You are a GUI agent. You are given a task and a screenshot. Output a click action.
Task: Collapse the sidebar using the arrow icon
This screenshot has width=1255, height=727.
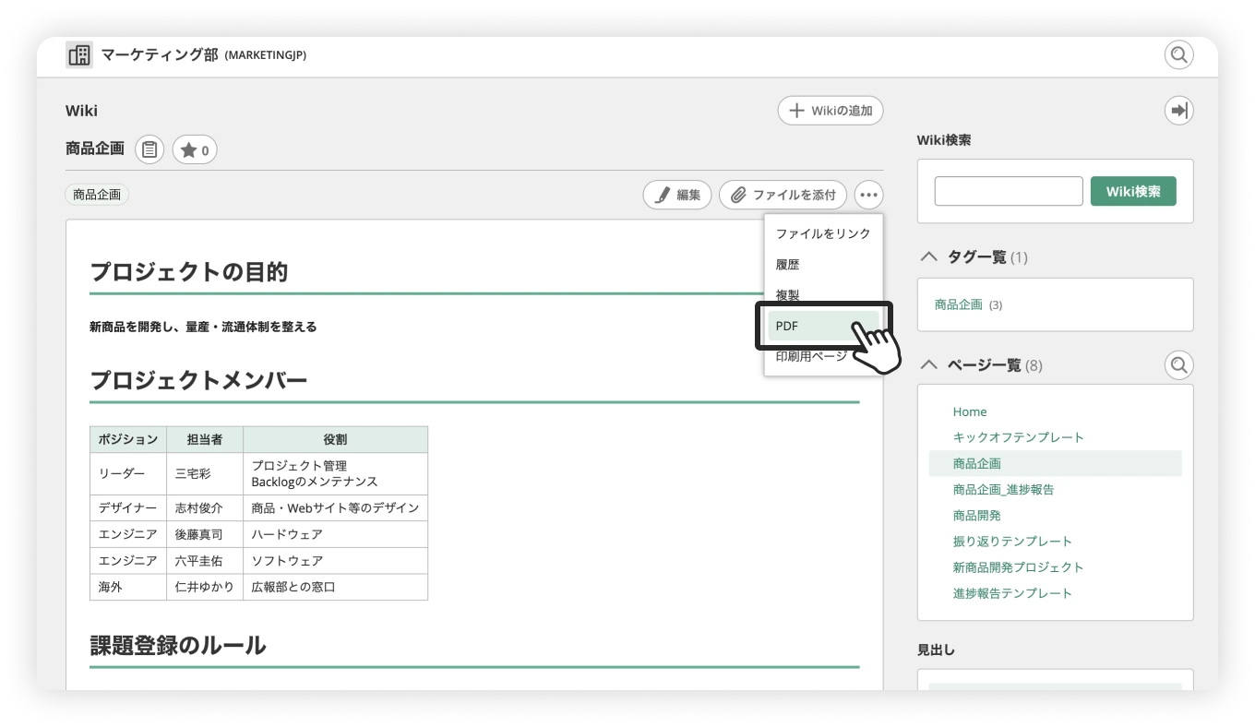pyautogui.click(x=1178, y=110)
